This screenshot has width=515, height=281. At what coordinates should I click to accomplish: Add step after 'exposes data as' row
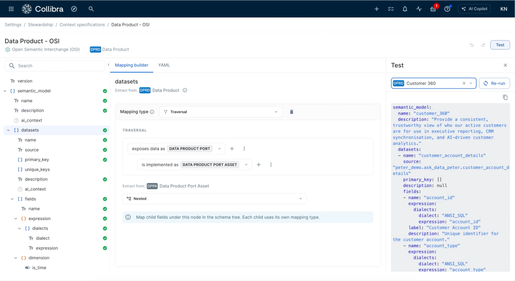click(232, 149)
